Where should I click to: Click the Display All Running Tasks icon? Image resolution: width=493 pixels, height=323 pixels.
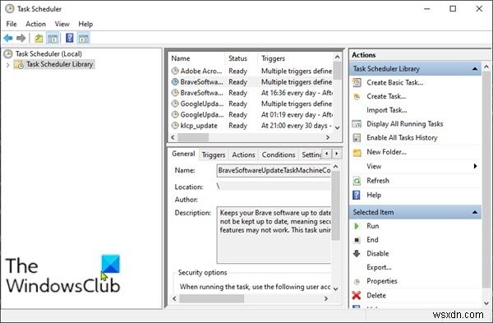coord(357,124)
